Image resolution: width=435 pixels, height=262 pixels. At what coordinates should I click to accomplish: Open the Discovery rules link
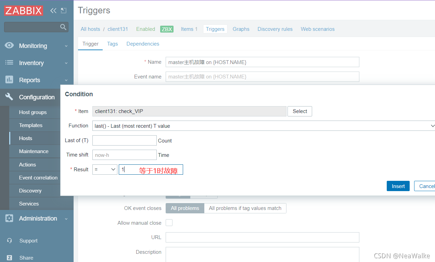(275, 29)
